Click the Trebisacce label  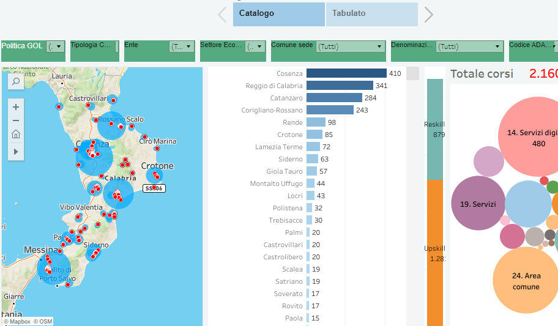point(286,220)
